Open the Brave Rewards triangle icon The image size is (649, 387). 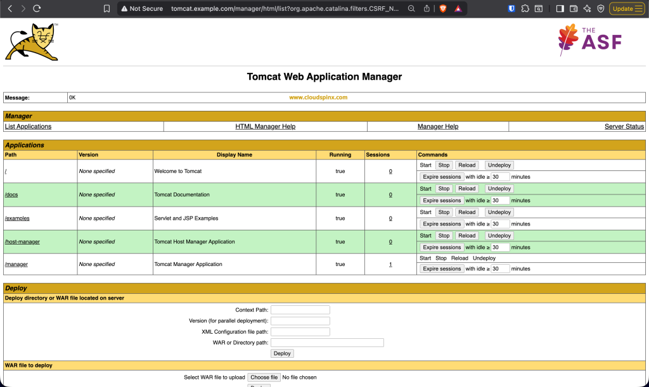click(457, 9)
